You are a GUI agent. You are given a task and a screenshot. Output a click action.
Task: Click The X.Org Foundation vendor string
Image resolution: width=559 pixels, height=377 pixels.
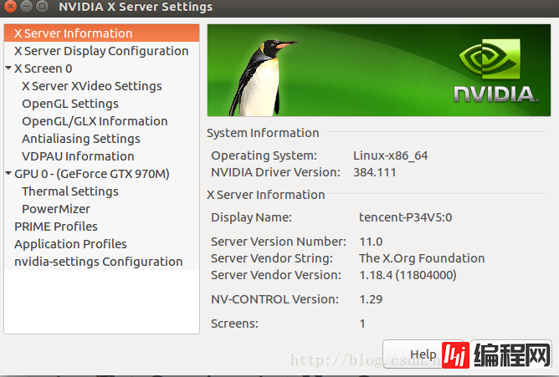pyautogui.click(x=422, y=258)
